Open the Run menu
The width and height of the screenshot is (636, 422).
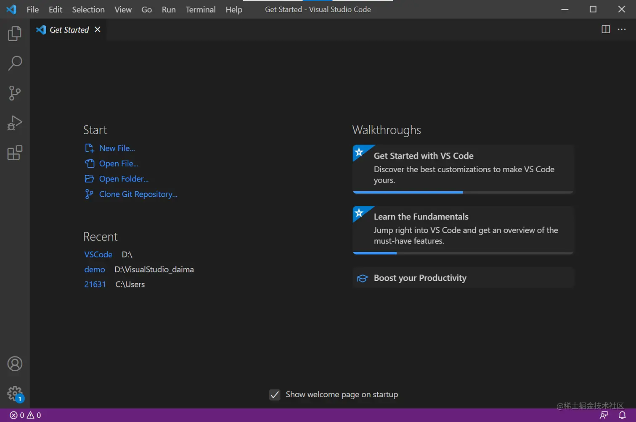tap(169, 9)
